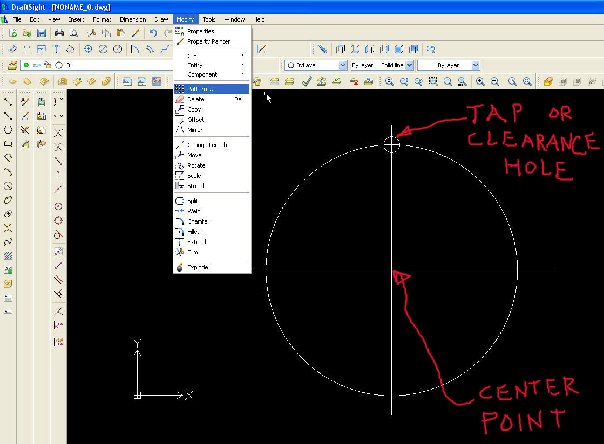Screen dimensions: 604x444
Task: Select Mirror menu entry
Action: (212, 130)
